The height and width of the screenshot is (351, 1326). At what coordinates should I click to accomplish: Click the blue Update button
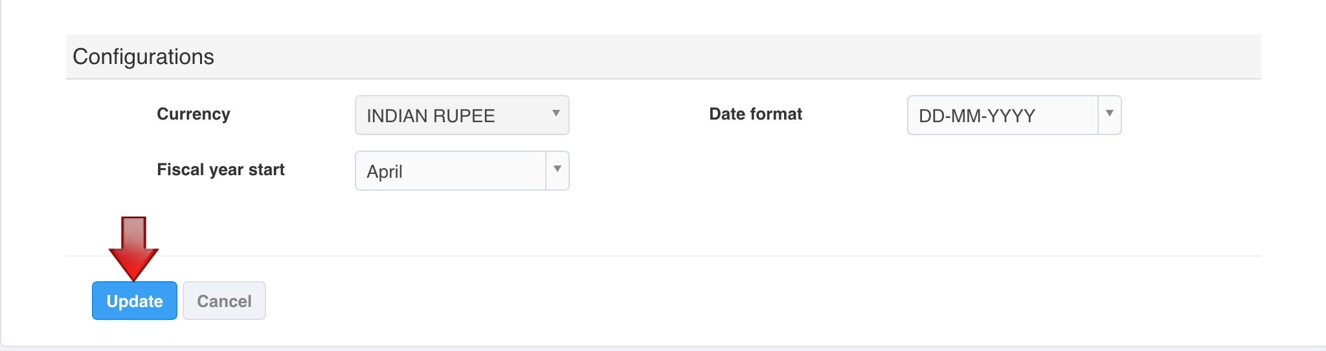coord(134,301)
